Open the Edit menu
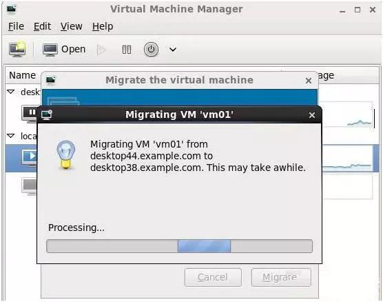The image size is (383, 302). tap(42, 26)
